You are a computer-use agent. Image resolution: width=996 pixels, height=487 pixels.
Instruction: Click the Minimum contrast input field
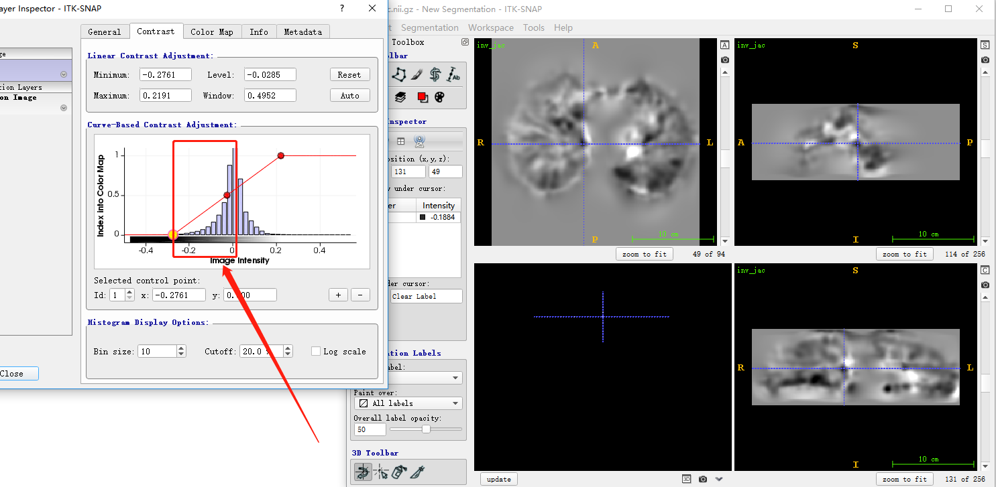tap(166, 75)
